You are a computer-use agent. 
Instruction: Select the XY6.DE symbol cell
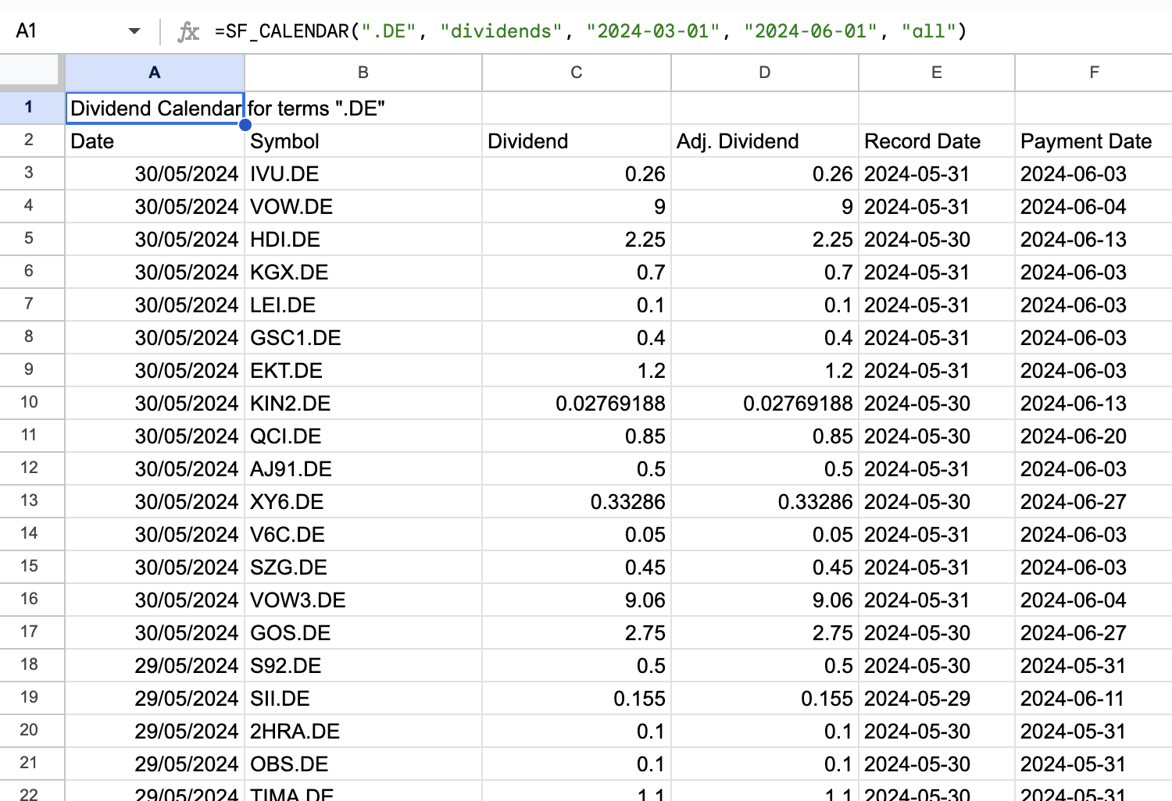363,502
